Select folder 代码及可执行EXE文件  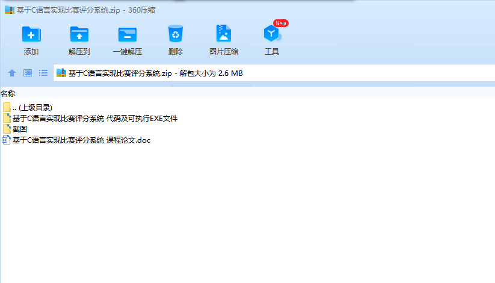pos(90,118)
